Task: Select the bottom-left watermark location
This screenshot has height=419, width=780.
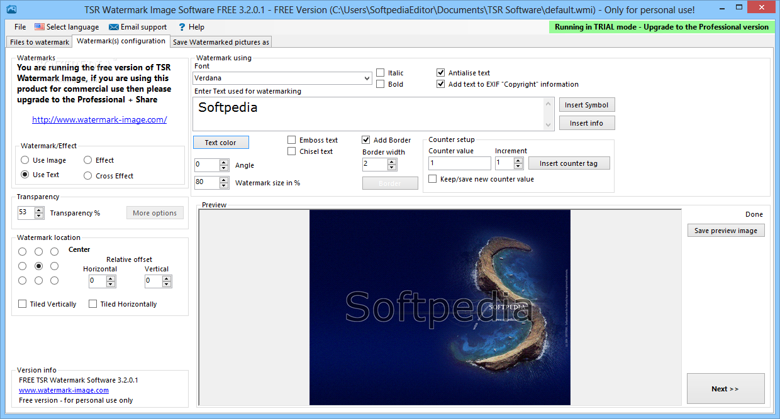Action: pos(23,280)
